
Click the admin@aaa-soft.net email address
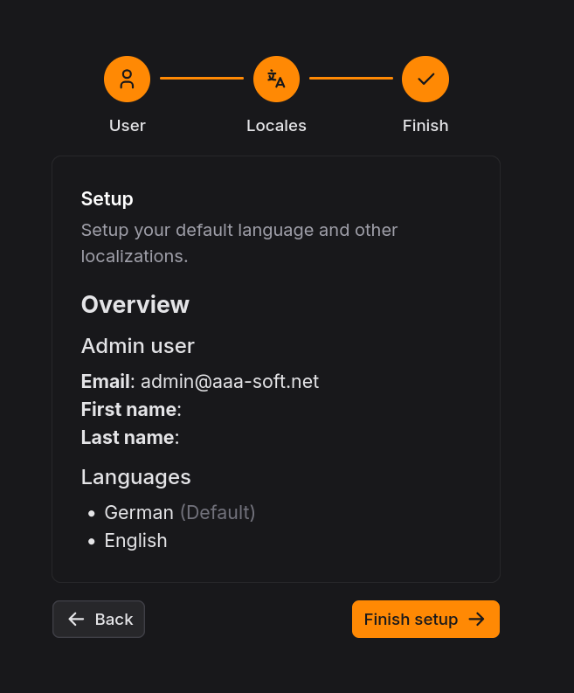(x=230, y=382)
